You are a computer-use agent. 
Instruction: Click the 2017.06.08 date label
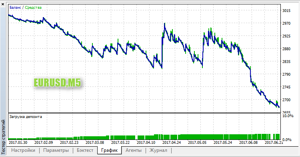coord(248,143)
